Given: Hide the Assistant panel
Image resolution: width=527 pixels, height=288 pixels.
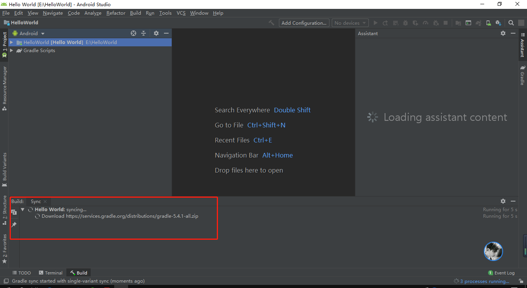Looking at the screenshot, I should [513, 33].
